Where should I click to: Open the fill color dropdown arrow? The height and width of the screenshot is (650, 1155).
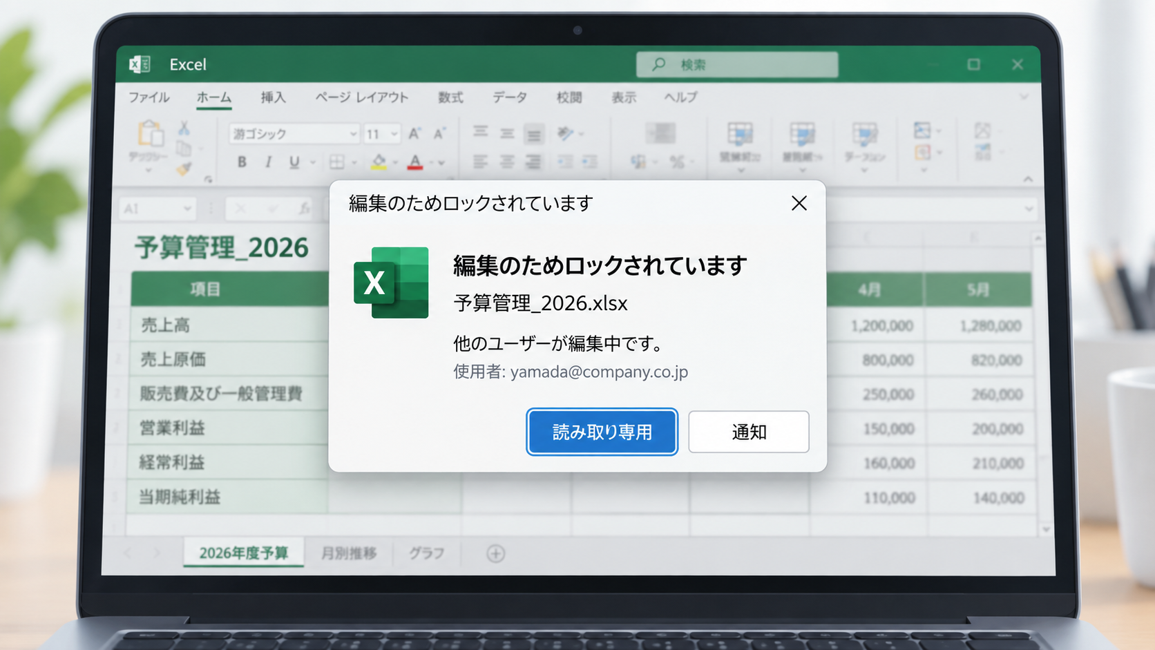[x=396, y=163]
